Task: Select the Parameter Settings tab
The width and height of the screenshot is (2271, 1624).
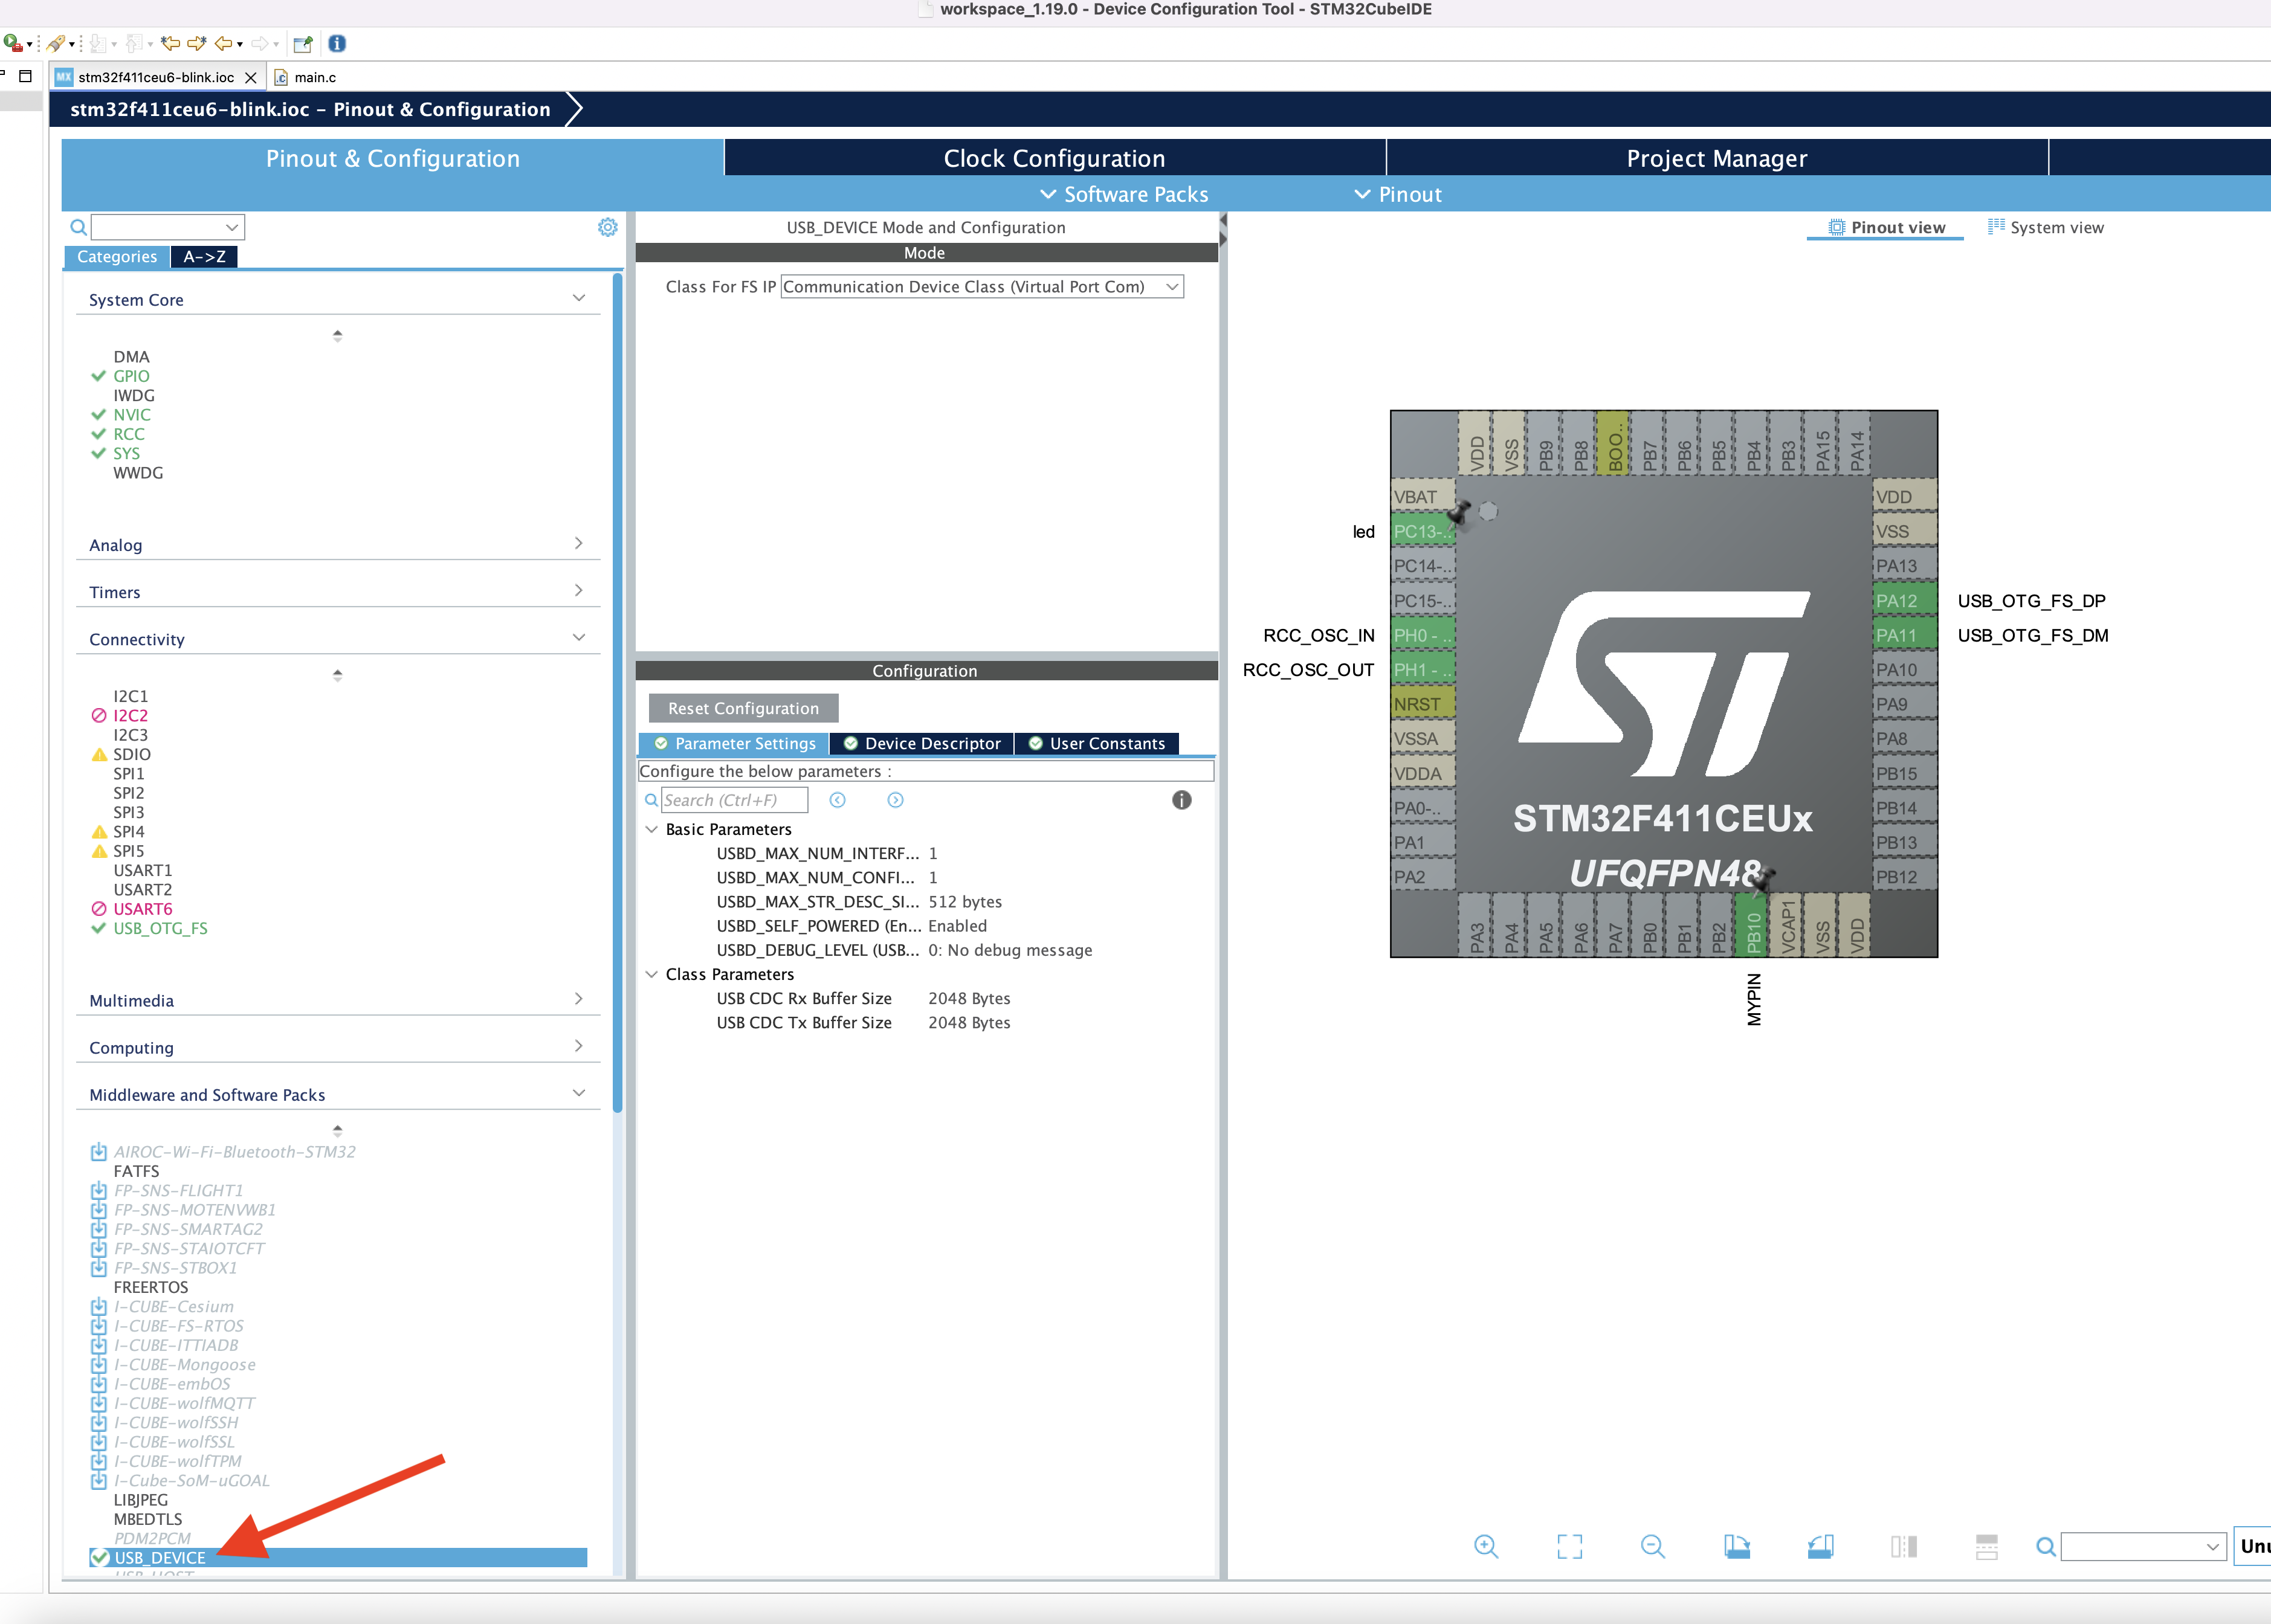Action: (734, 743)
